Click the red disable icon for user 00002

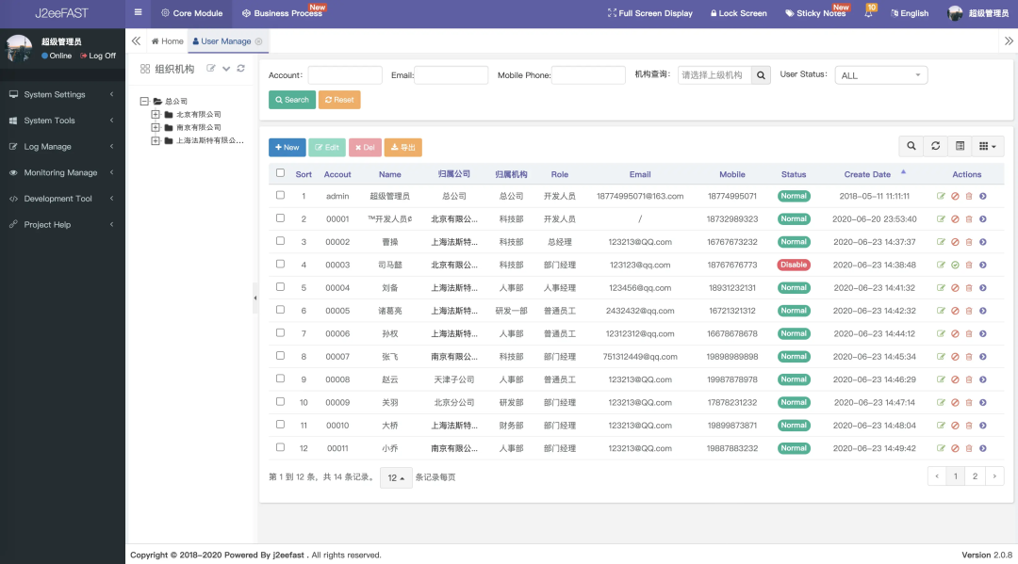[x=955, y=242]
